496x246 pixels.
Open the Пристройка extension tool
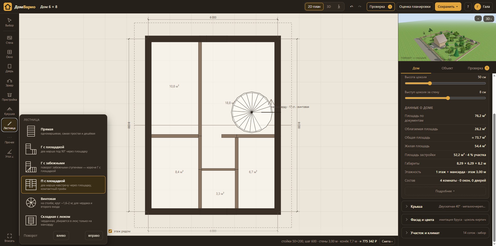[9, 96]
